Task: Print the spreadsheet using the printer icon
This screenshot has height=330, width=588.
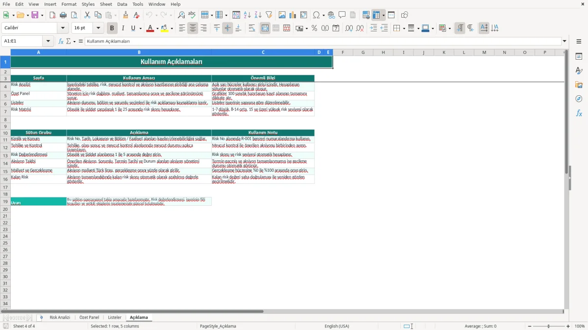Action: click(x=63, y=15)
